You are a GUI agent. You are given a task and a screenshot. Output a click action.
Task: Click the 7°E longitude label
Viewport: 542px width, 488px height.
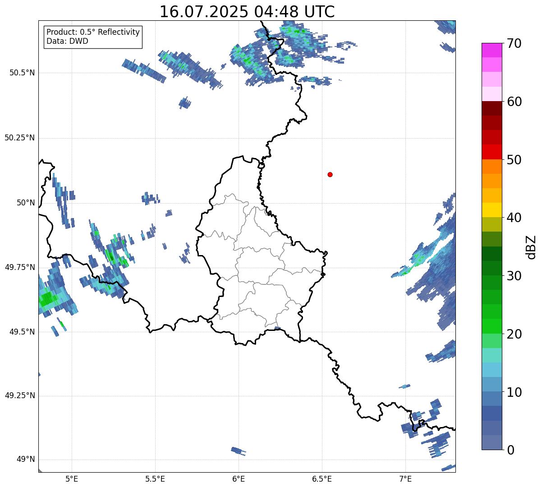click(x=405, y=479)
